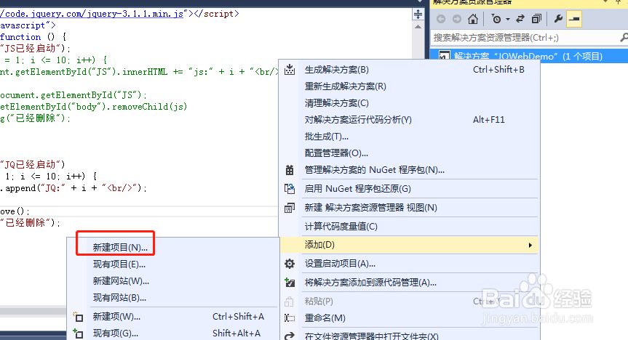The height and width of the screenshot is (340, 628).
Task: Click Forward arrow in Solution Explorer toolbar
Action: pyautogui.click(x=456, y=19)
